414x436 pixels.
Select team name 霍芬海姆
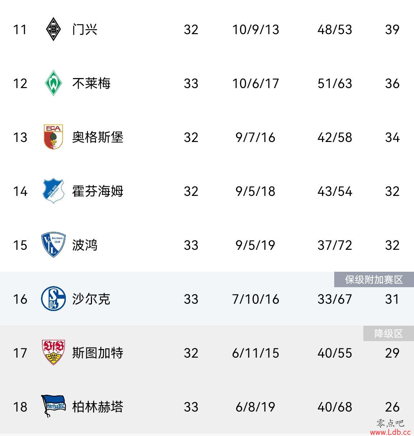(x=98, y=191)
